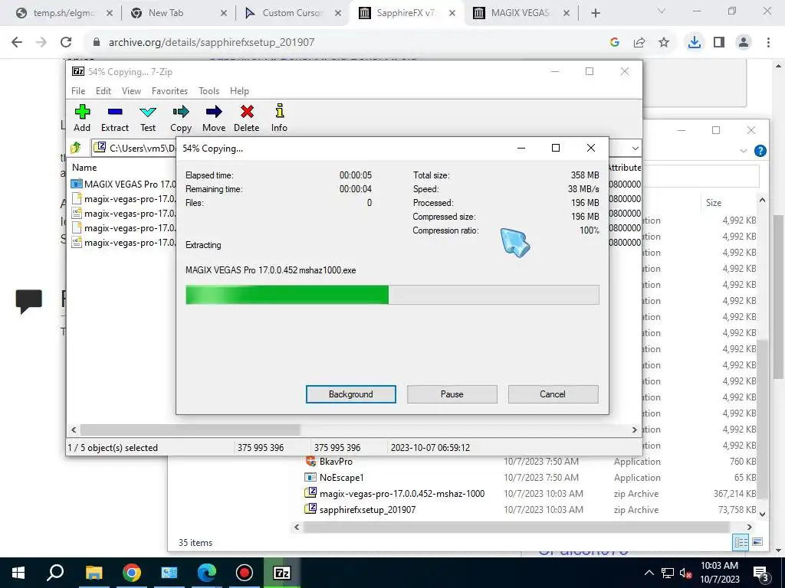Click the Background button in copying dialog
Screen dimensions: 785x588
click(351, 394)
